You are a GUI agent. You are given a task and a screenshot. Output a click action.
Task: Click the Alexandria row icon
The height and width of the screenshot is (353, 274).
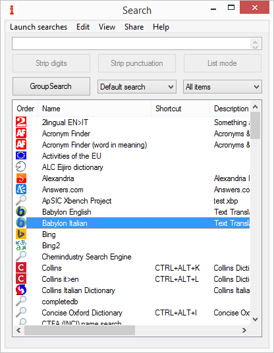(x=21, y=178)
